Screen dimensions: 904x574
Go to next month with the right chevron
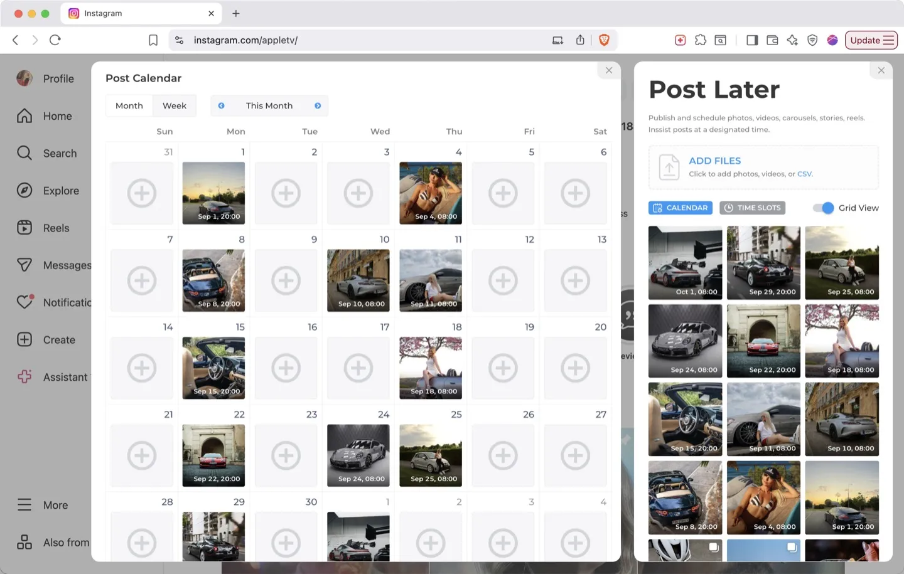click(x=318, y=105)
